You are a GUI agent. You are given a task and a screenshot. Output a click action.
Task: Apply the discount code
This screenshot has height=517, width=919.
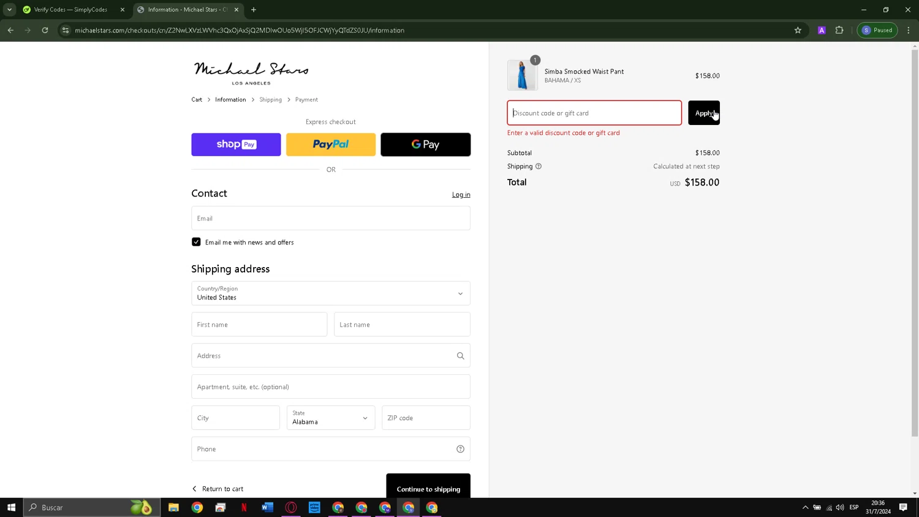coord(704,113)
